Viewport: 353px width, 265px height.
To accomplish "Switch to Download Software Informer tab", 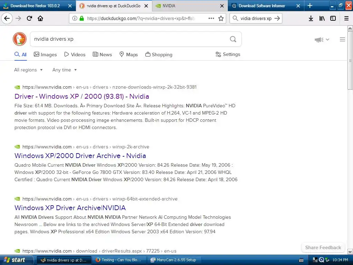I will coord(262,6).
